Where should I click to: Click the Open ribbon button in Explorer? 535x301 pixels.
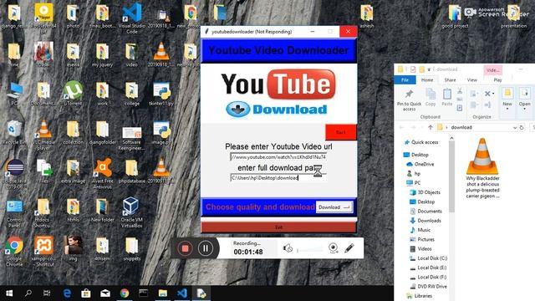click(524, 98)
